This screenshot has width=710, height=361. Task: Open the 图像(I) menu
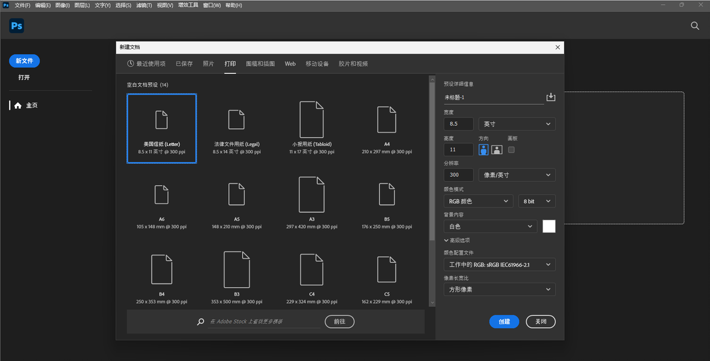[x=63, y=5]
